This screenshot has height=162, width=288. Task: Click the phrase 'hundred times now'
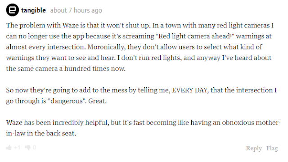click(95, 68)
